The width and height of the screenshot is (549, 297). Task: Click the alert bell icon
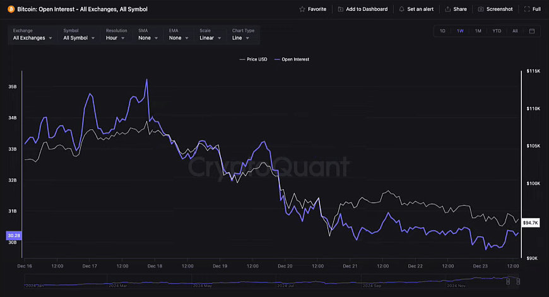(401, 9)
